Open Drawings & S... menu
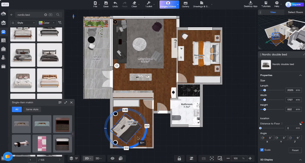The width and height of the screenshot is (305, 163). [201, 4]
